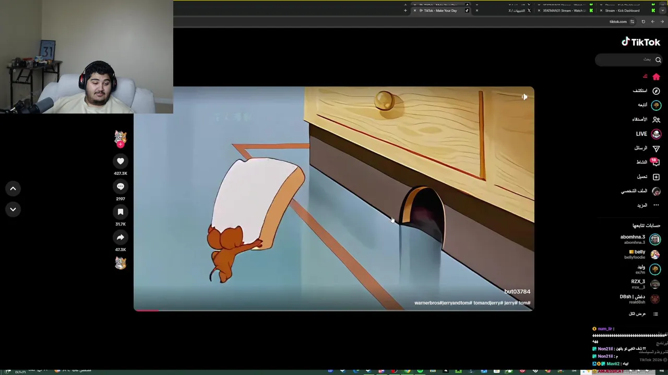
Task: Open followed account ex7m
Action: (x=648, y=269)
